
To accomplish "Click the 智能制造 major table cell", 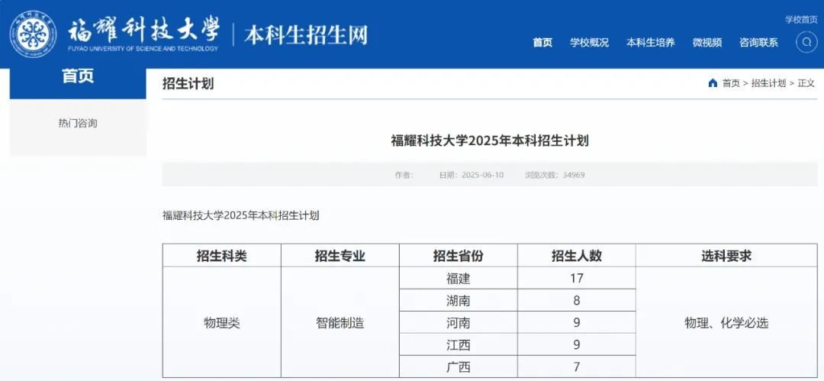I will [x=340, y=323].
